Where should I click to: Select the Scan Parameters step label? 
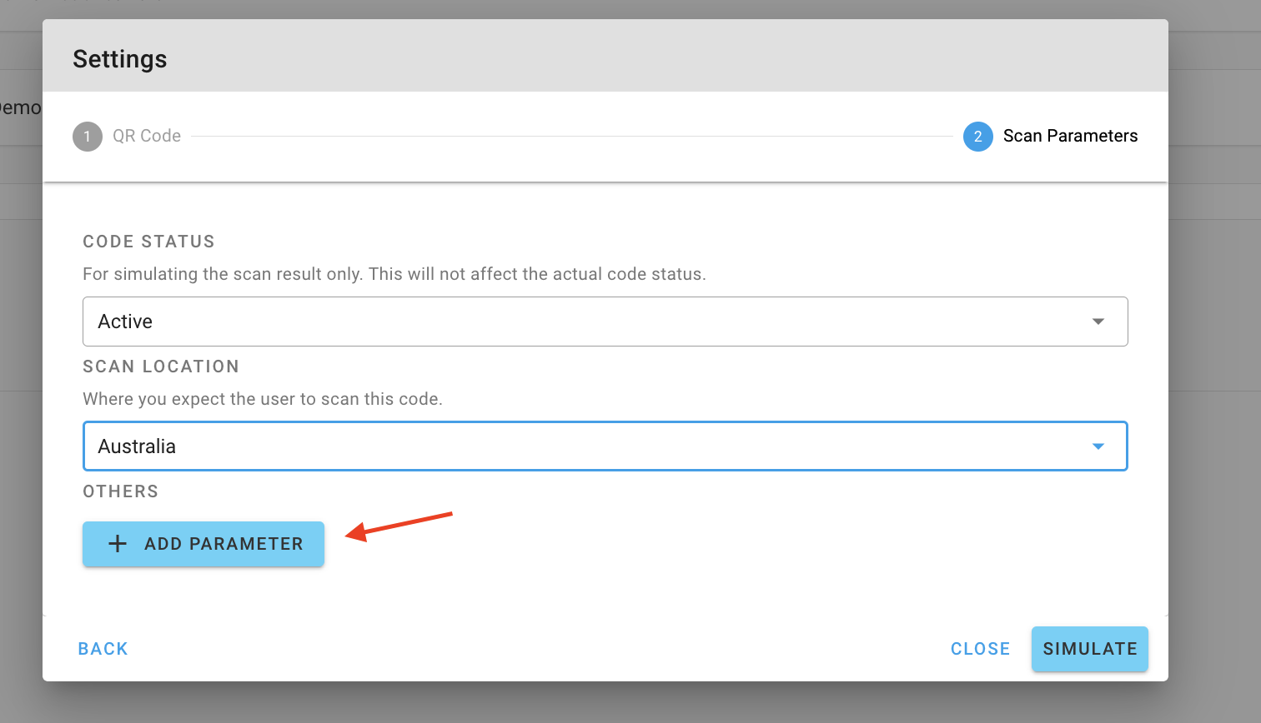[1070, 136]
